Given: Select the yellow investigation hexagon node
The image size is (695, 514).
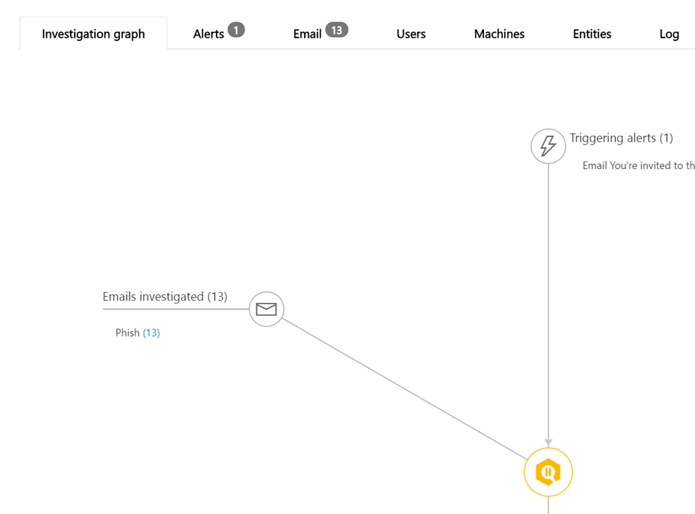Looking at the screenshot, I should [548, 472].
